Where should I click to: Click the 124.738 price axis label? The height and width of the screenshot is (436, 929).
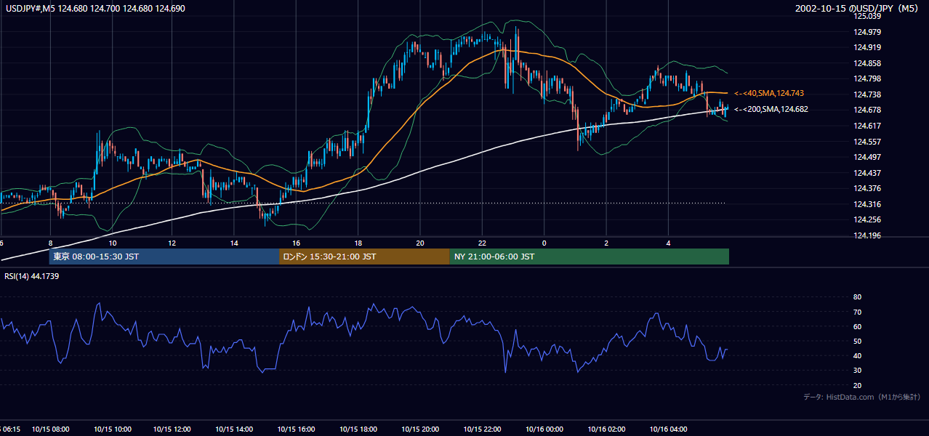click(x=869, y=94)
